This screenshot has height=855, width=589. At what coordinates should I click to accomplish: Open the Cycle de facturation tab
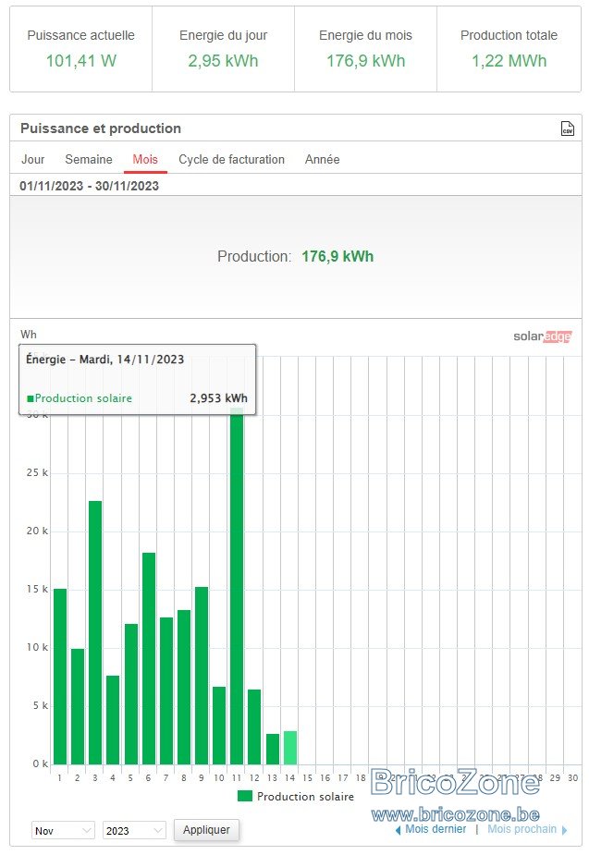pyautogui.click(x=231, y=160)
